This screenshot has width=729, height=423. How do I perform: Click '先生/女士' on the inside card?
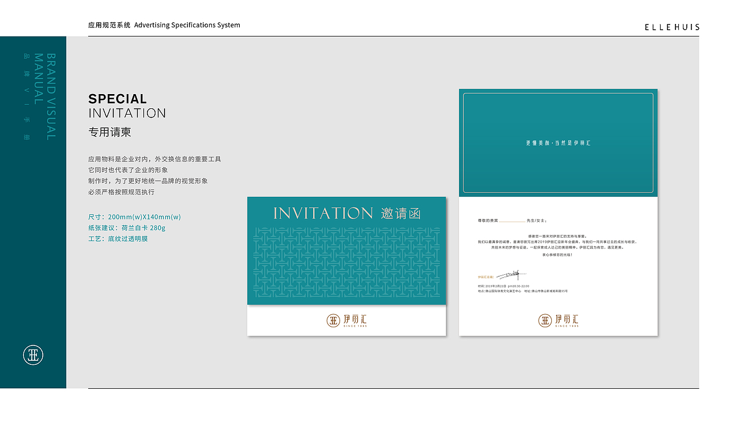pyautogui.click(x=536, y=220)
